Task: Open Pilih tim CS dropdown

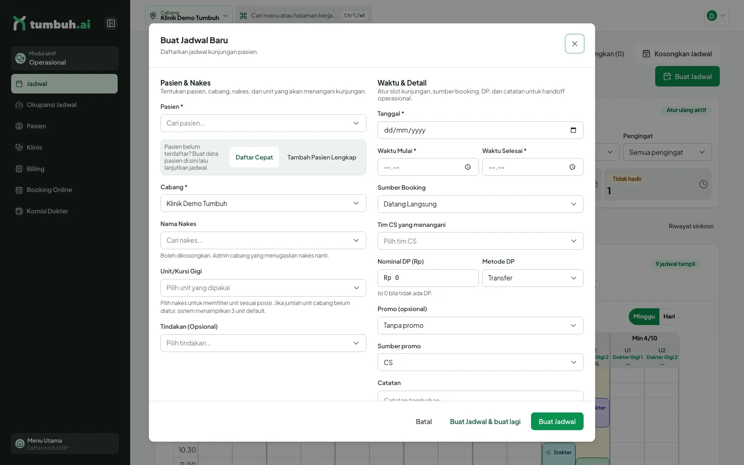Action: (480, 241)
